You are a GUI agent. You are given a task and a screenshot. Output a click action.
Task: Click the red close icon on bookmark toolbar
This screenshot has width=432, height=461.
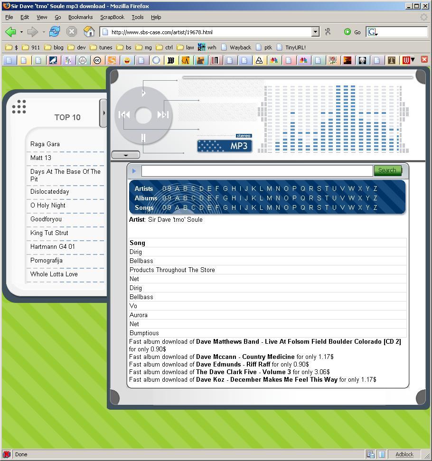coord(424,60)
